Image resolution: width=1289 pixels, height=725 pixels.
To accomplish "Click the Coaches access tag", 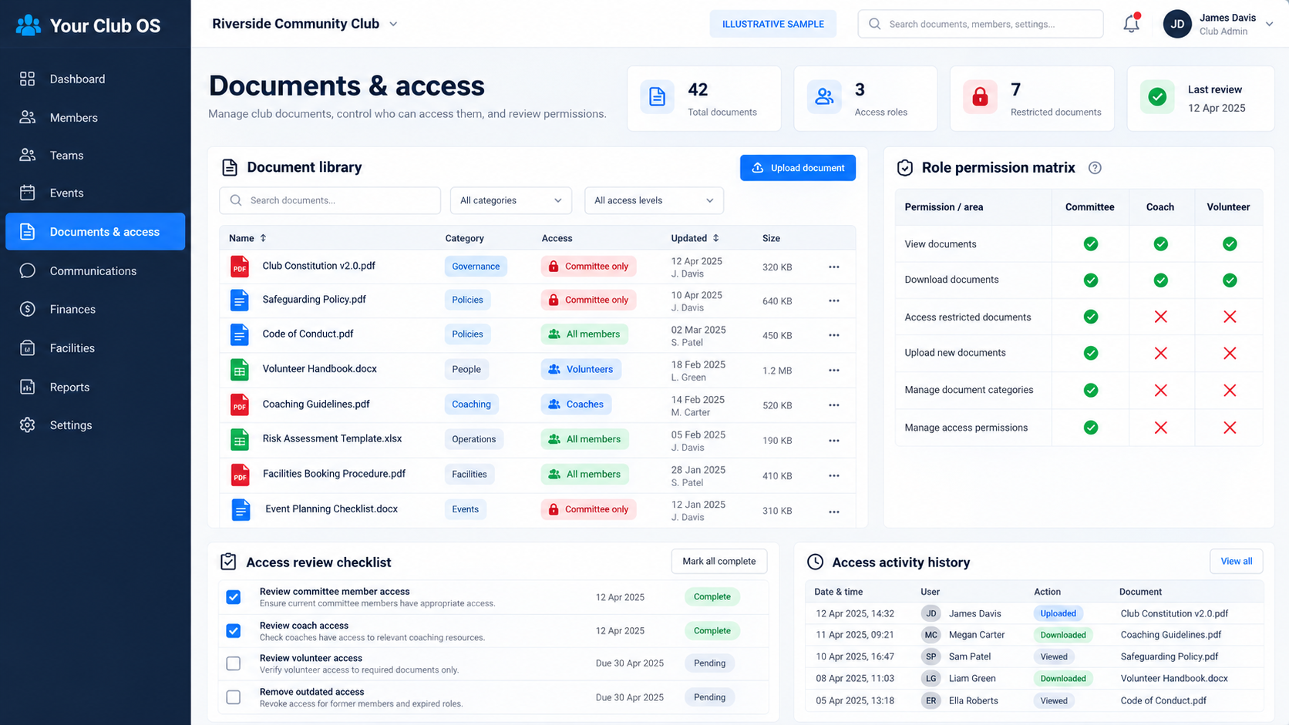I will click(576, 404).
